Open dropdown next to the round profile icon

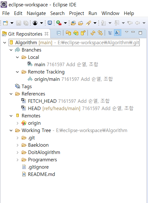41,23
